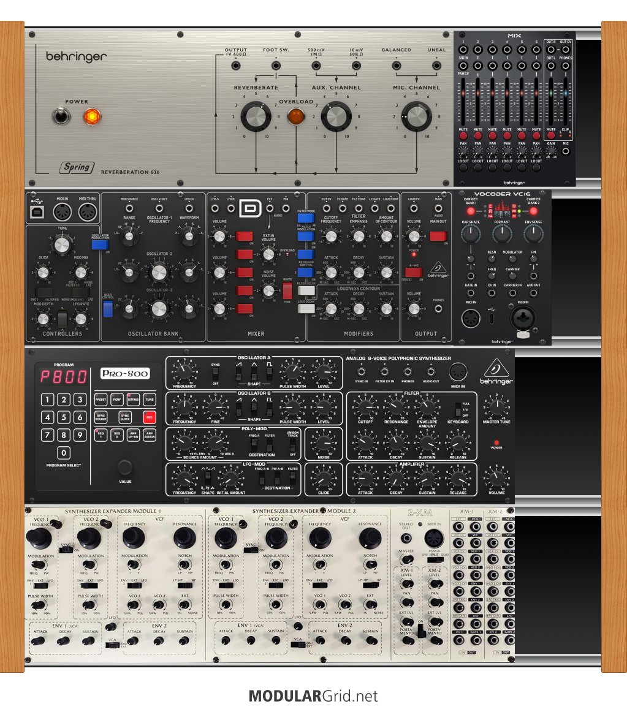Click the Pro-800 Volume knob

(496, 477)
